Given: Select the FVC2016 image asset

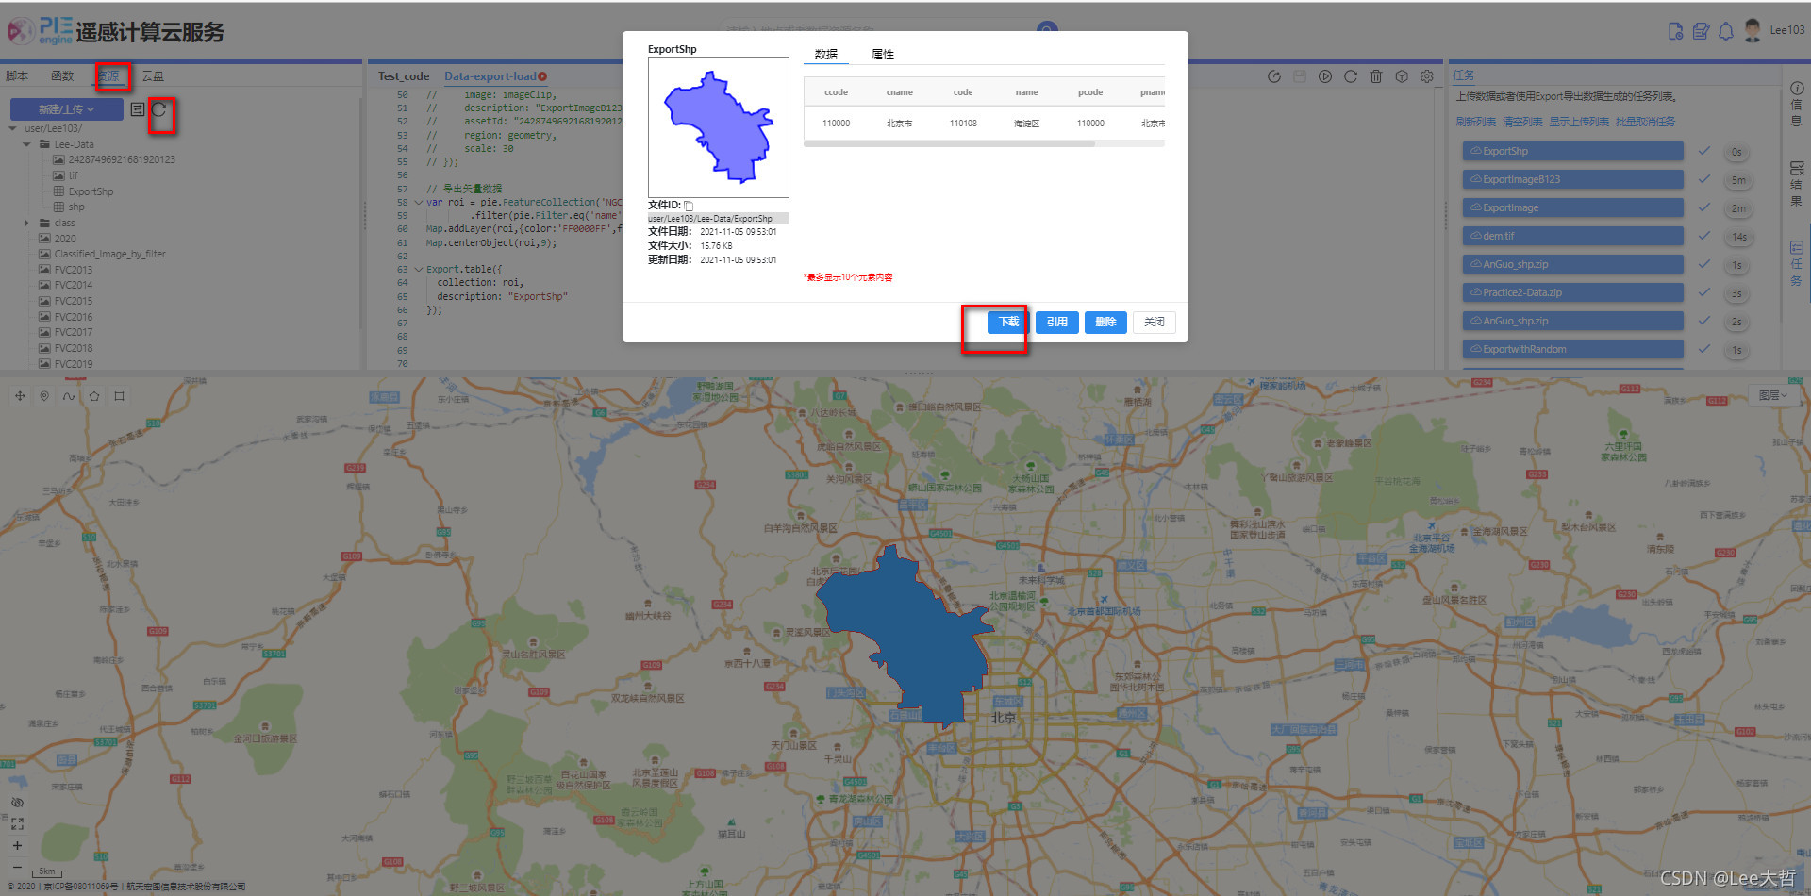Looking at the screenshot, I should pyautogui.click(x=74, y=317).
